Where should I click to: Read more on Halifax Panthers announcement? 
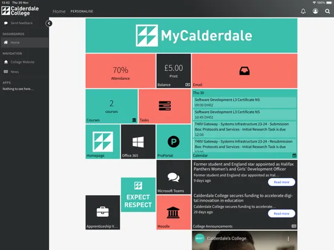[x=281, y=182]
